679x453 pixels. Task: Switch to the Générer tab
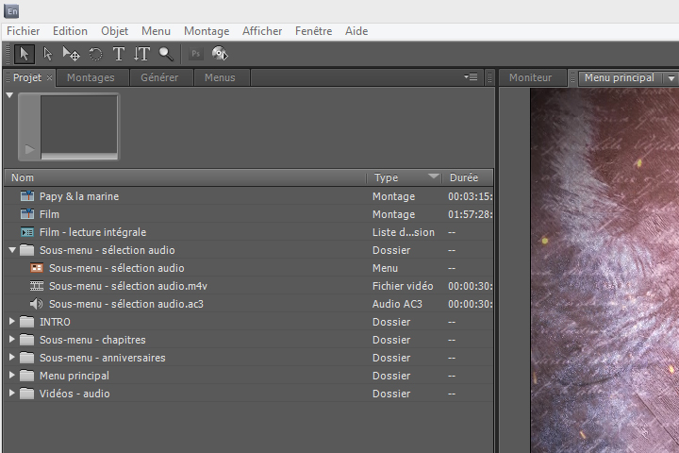pos(159,77)
